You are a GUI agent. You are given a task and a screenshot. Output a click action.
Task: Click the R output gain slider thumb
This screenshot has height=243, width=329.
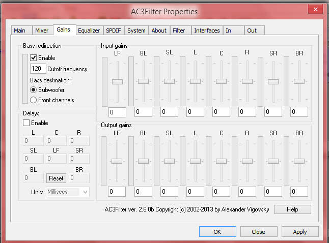tap(247, 161)
